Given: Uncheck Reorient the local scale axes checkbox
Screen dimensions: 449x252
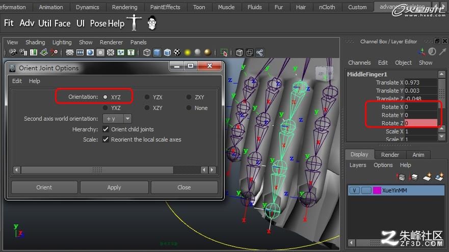Looking at the screenshot, I should [x=105, y=139].
